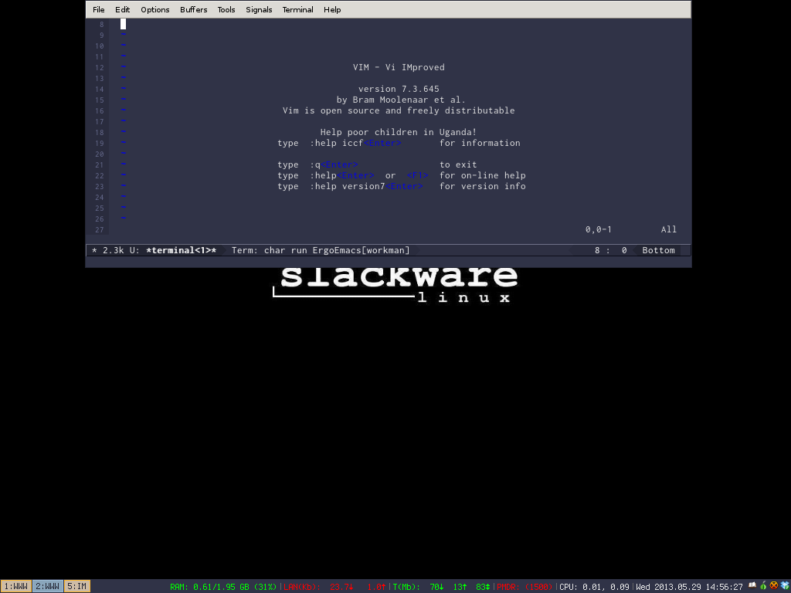Click the Emacs minibuffer echo area

click(x=389, y=262)
